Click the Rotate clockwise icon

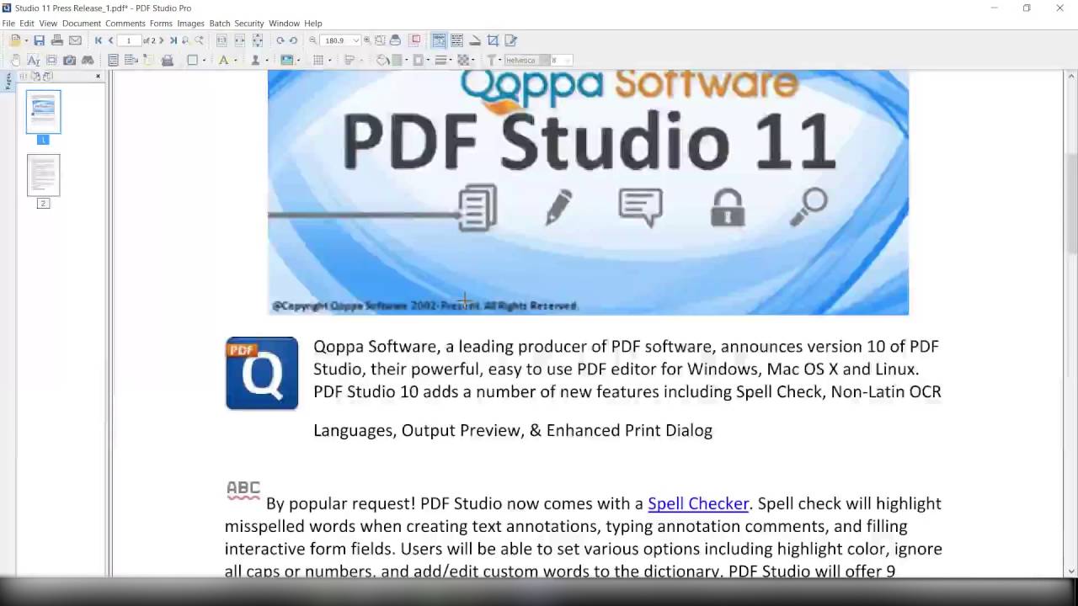click(280, 40)
